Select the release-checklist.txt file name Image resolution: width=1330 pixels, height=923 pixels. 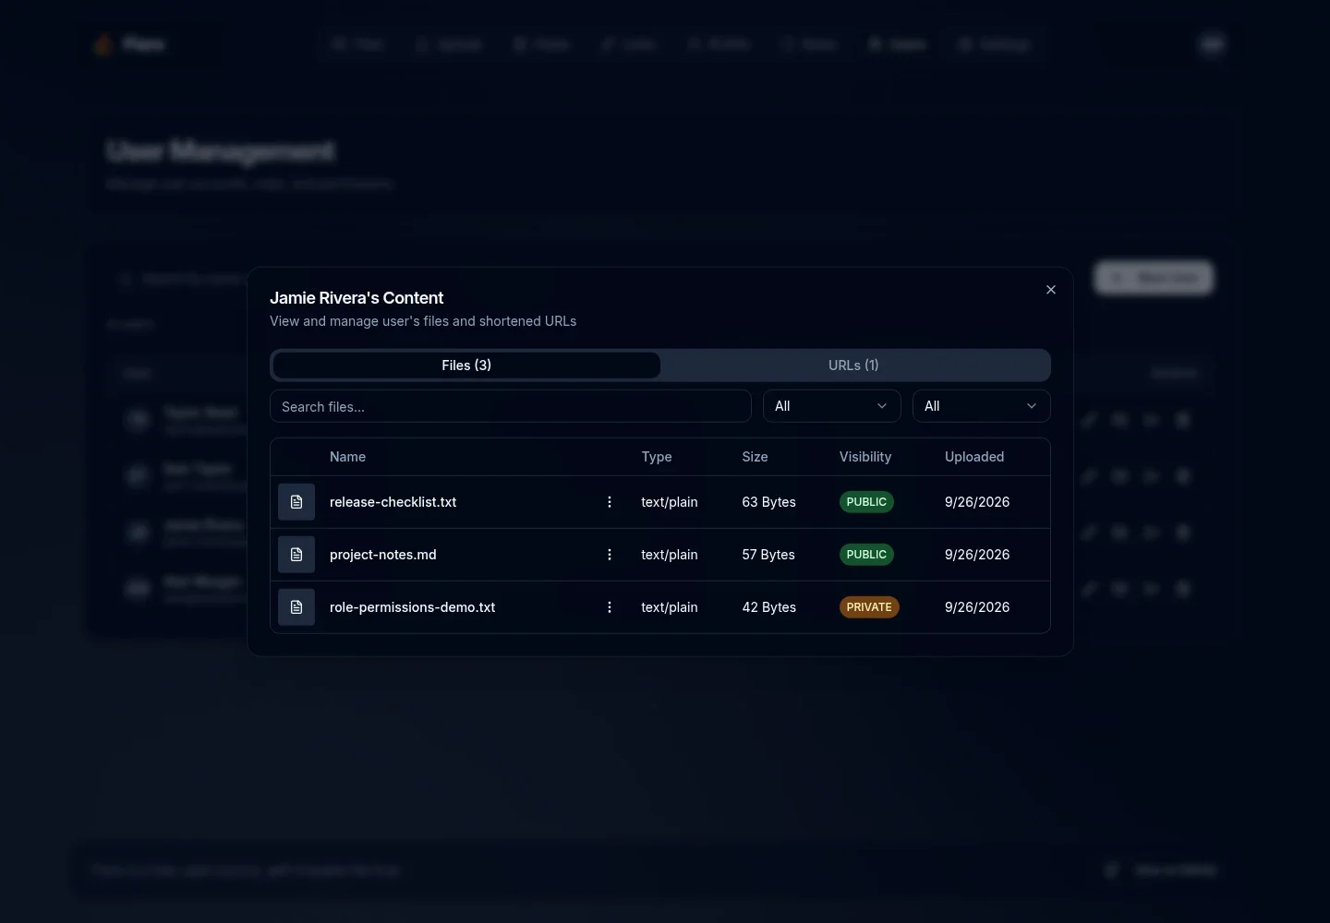[393, 502]
